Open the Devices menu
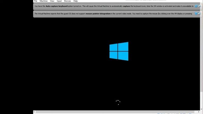Viewport: 203px width, 114px height. 68,1
